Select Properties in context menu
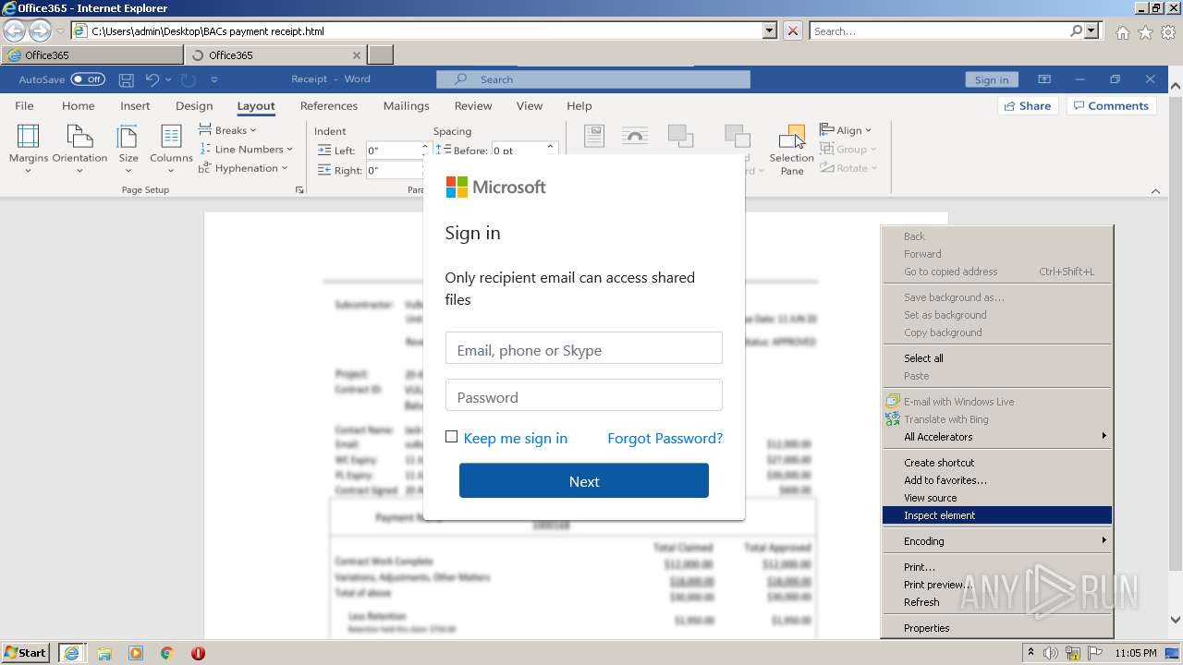This screenshot has height=665, width=1183. (x=997, y=628)
